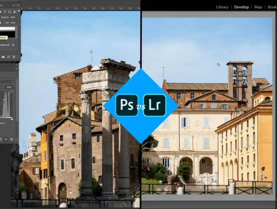This screenshot has height=209, width=277.
Task: Click the Background layer lock icon
Action: (13, 45)
